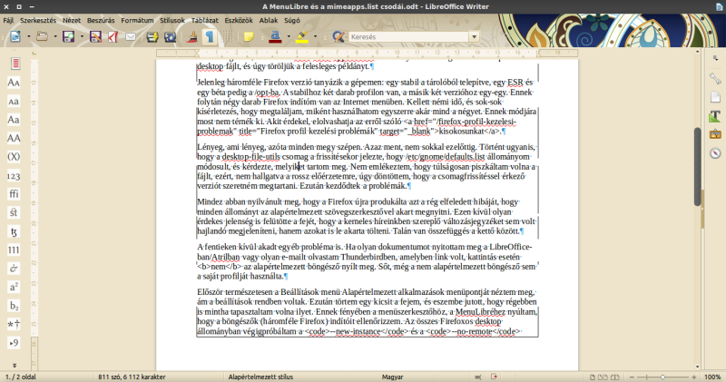This screenshot has height=382, width=726.
Task: Open the sidebar Page panel icon
Action: (x=715, y=97)
